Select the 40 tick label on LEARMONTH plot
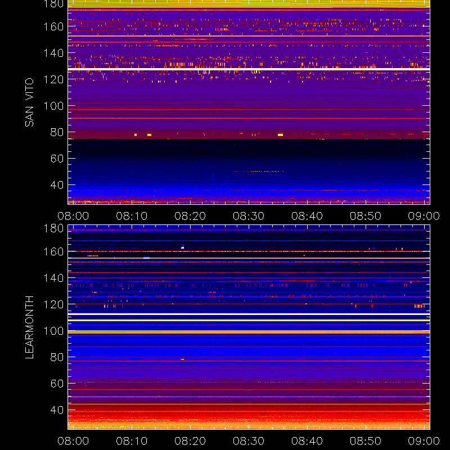This screenshot has height=450, width=450. click(x=57, y=410)
